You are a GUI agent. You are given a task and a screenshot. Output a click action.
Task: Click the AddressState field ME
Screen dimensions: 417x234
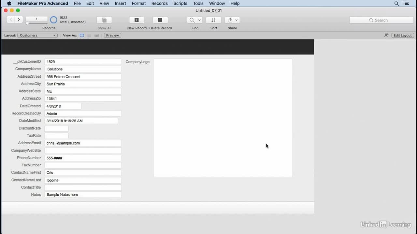click(83, 91)
